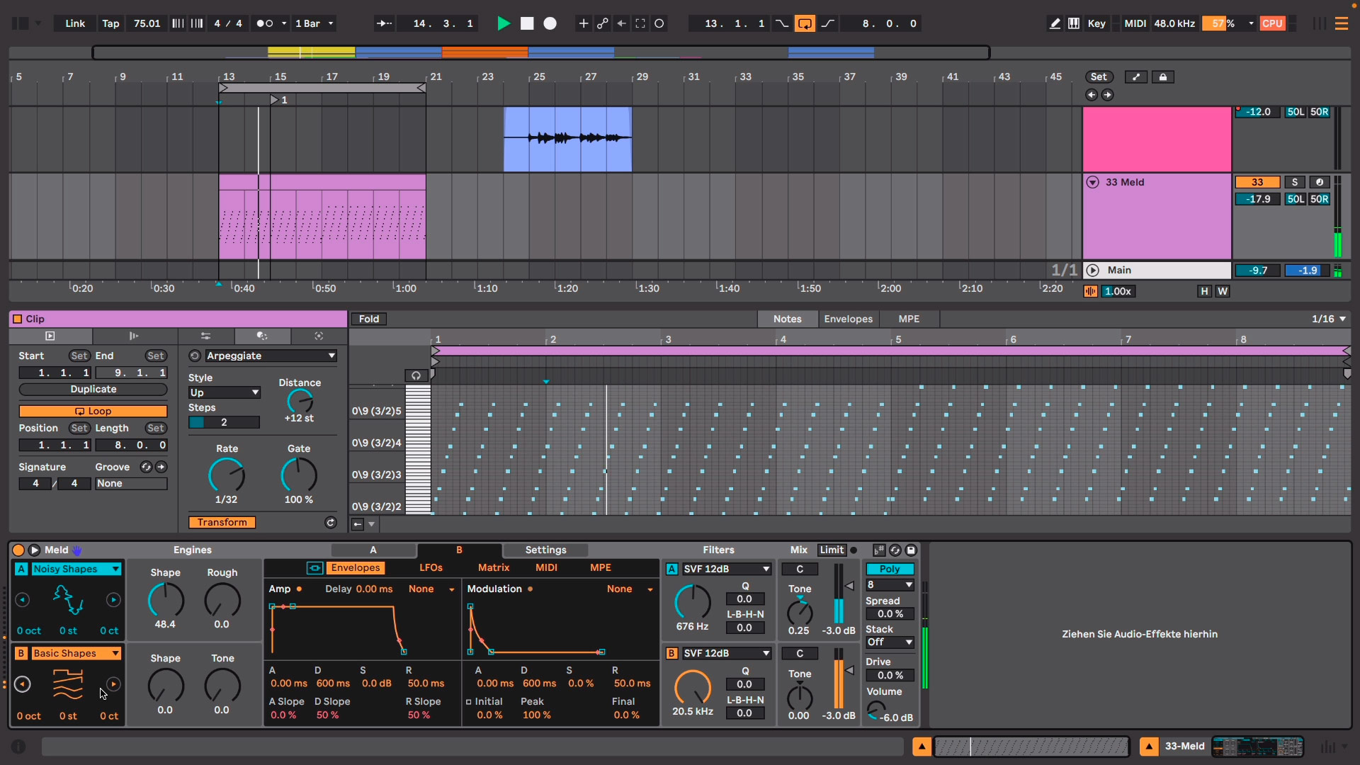Open filter A SVF 12dB dropdown
Viewport: 1360px width, 765px height.
pos(726,569)
